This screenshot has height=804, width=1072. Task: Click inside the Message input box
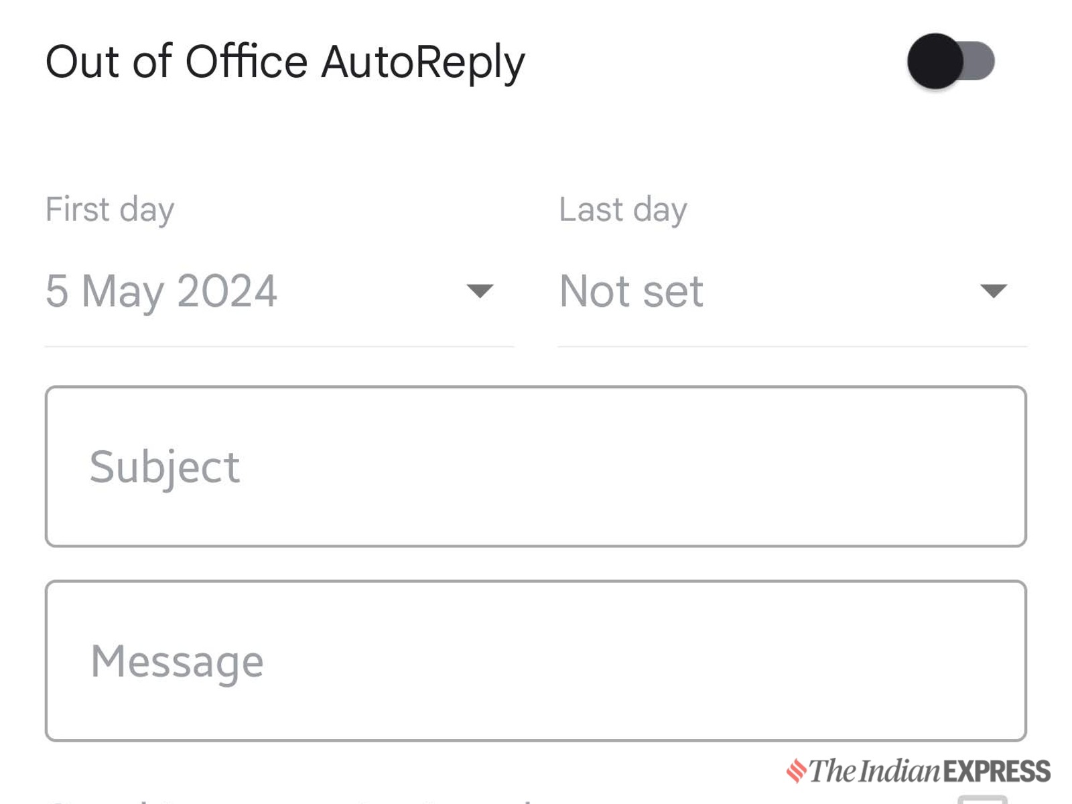pyautogui.click(x=536, y=661)
